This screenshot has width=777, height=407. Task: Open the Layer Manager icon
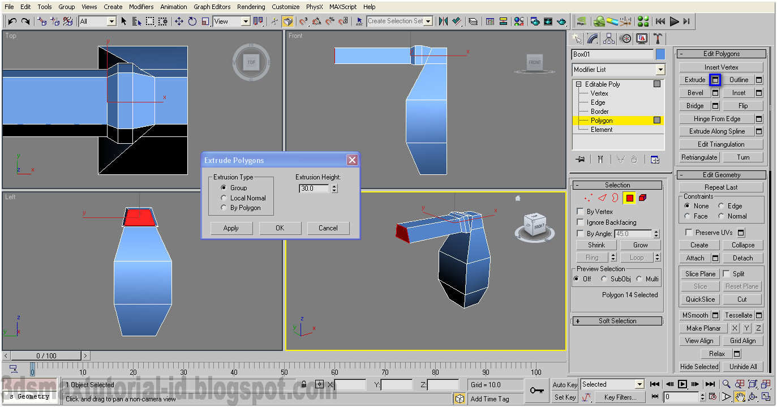[x=473, y=21]
